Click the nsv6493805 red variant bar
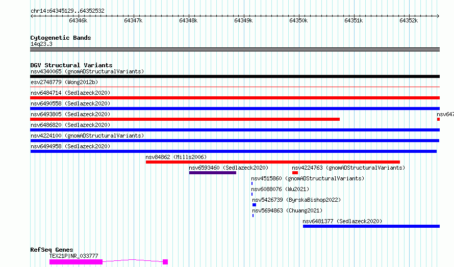454x267 pixels. pos(185,119)
